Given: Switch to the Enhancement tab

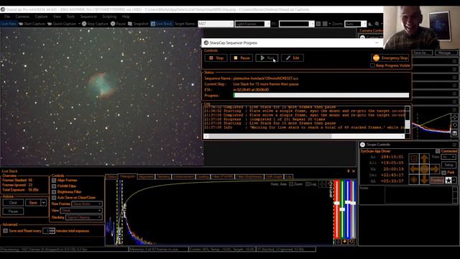Looking at the screenshot, I should pos(183,176).
